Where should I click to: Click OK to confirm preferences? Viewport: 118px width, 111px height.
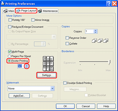point(65,106)
